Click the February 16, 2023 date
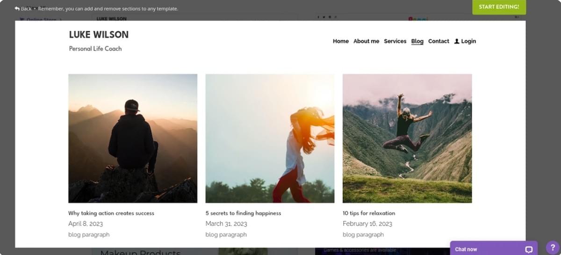Viewport: 561px width, 255px height. pyautogui.click(x=367, y=224)
